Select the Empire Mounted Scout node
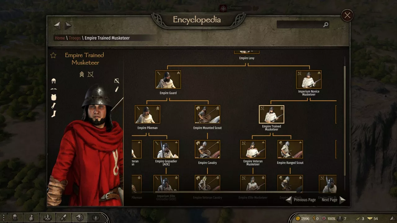The width and height of the screenshot is (397, 223). coord(207,114)
